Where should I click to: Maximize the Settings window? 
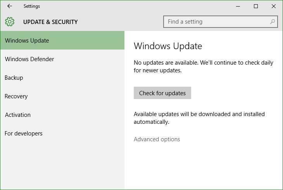256,6
